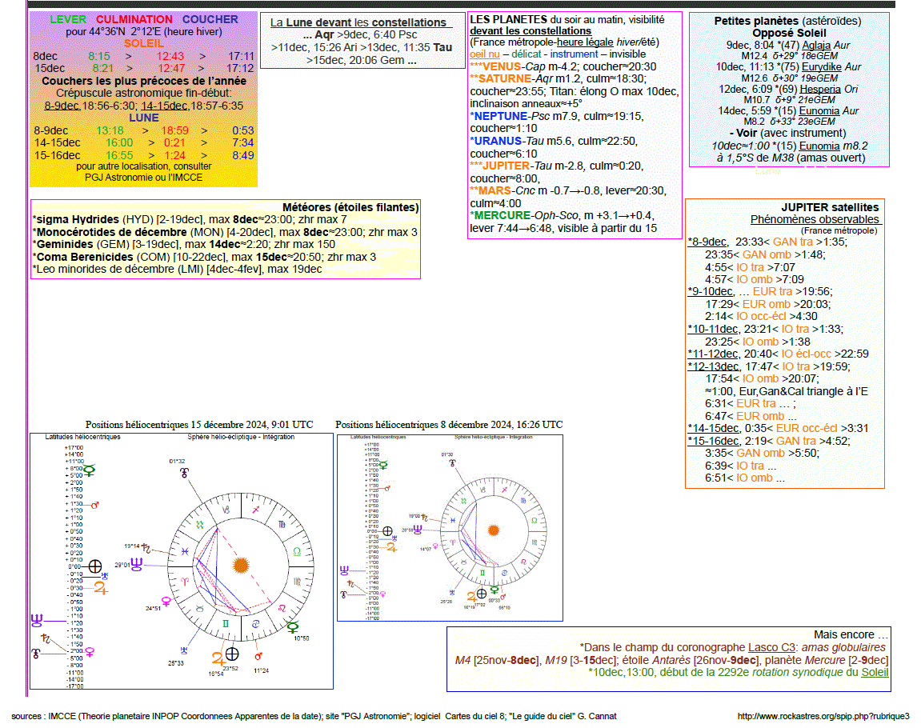The height and width of the screenshot is (728, 921).
Task: Open the Aglaja asteroid link
Action: pyautogui.click(x=818, y=46)
